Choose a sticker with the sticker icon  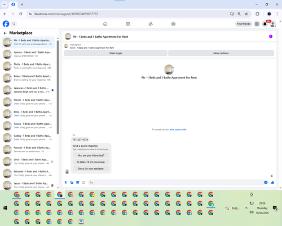click(78, 182)
